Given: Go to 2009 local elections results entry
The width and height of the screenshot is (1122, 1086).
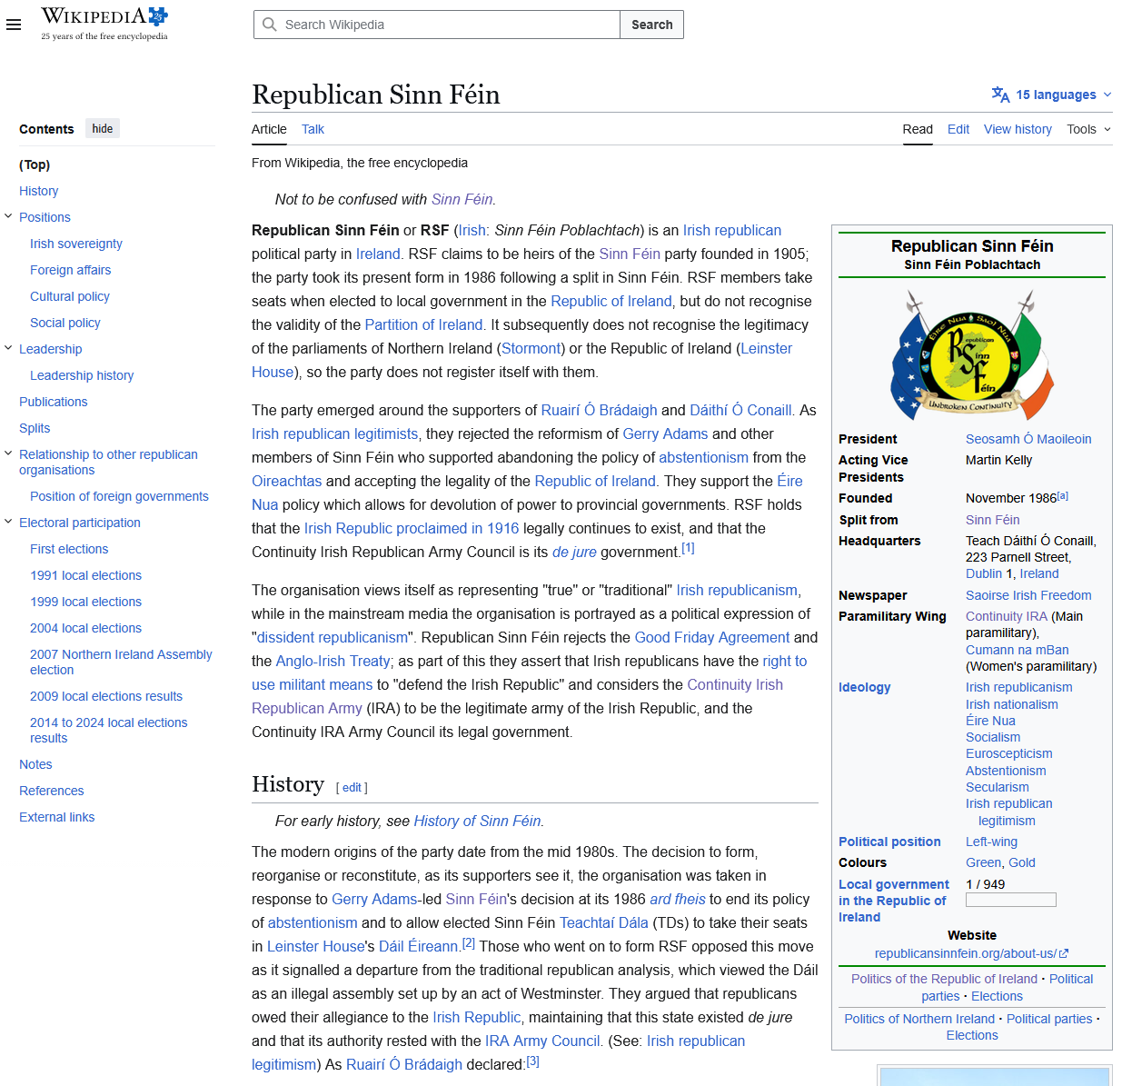Looking at the screenshot, I should click(x=106, y=696).
